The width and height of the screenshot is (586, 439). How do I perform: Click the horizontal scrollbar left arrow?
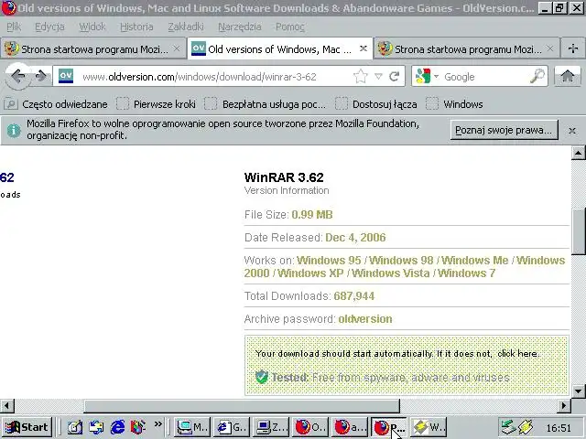tap(6, 405)
